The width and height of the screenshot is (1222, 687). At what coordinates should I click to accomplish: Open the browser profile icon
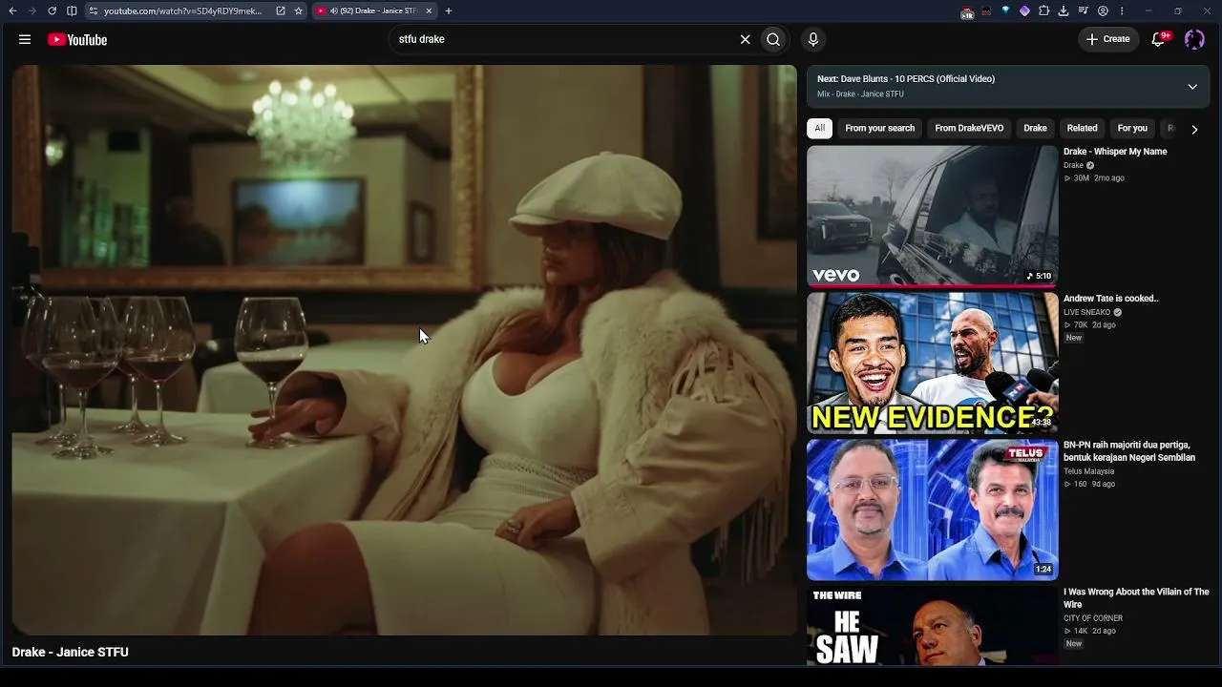pos(1103,10)
